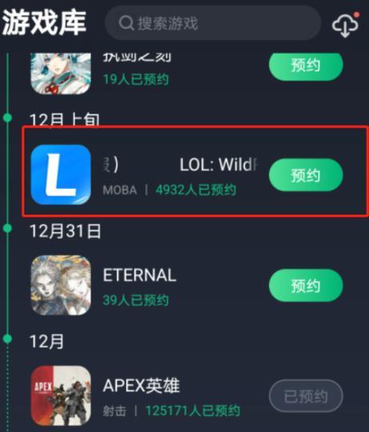The width and height of the screenshot is (369, 432).
Task: Open the anime character game icon at top
Action: coord(61,74)
